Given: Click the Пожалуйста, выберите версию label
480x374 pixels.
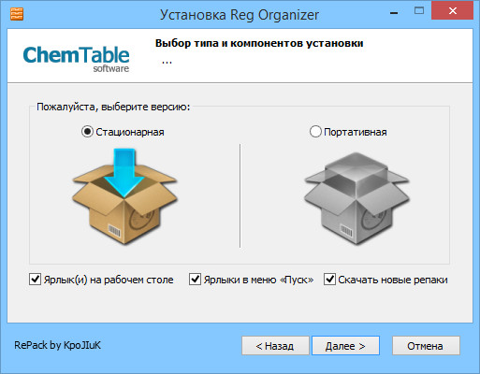Looking at the screenshot, I should point(113,107).
